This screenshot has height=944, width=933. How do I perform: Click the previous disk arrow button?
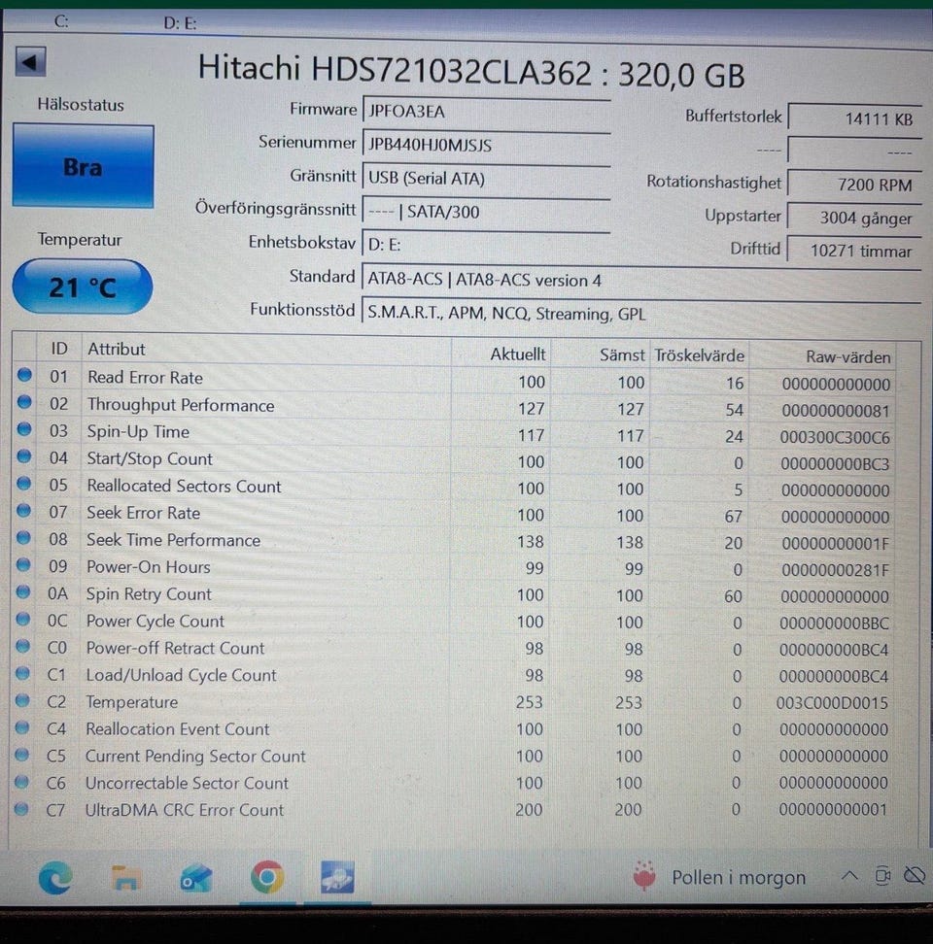click(30, 63)
